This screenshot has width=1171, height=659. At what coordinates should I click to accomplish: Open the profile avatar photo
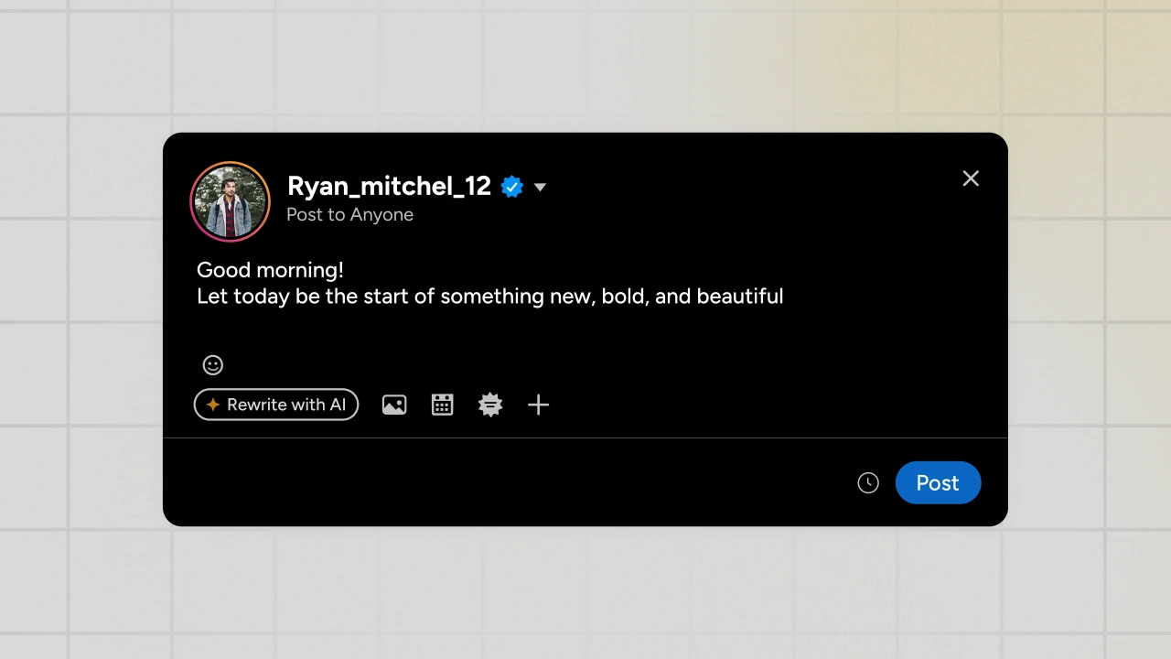(x=231, y=201)
